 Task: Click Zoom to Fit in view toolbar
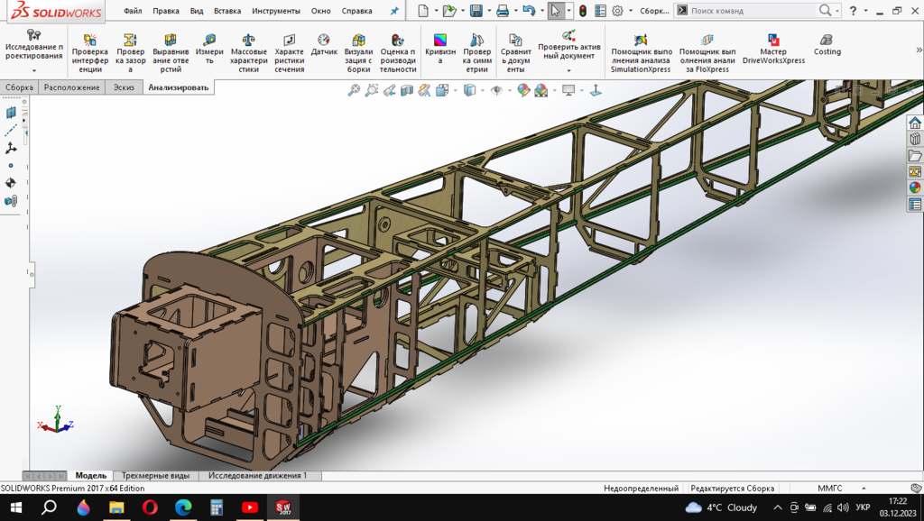354,90
